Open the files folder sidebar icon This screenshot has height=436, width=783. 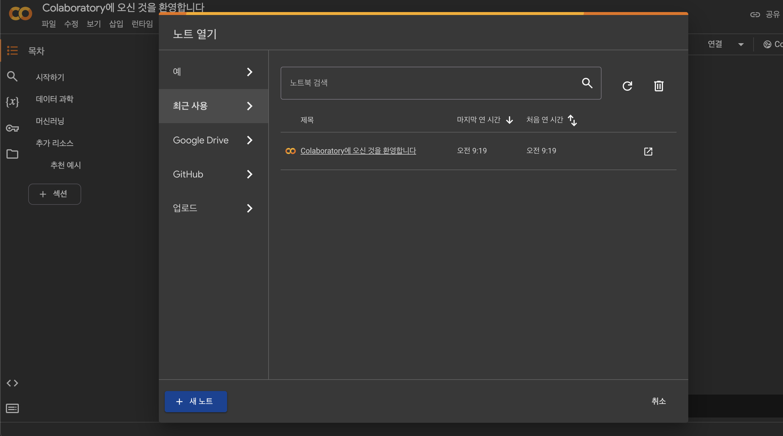click(12, 154)
